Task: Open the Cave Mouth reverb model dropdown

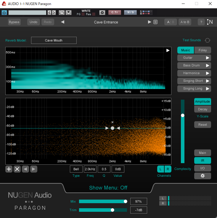Action: click(x=54, y=40)
